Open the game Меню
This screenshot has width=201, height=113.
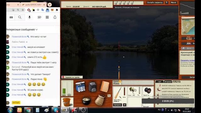pos(173,3)
